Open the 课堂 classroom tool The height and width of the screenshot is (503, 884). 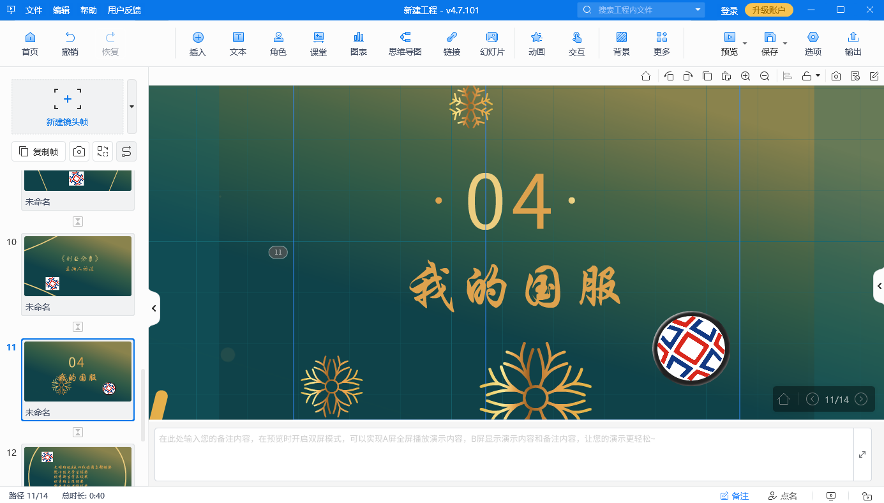pos(318,43)
